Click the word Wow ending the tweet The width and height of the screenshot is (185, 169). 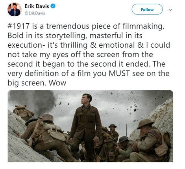click(x=57, y=83)
